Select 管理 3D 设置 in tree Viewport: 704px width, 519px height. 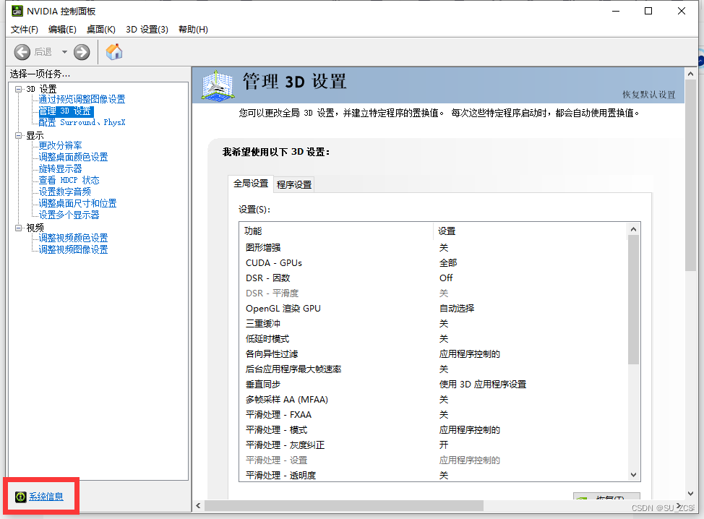click(x=66, y=111)
